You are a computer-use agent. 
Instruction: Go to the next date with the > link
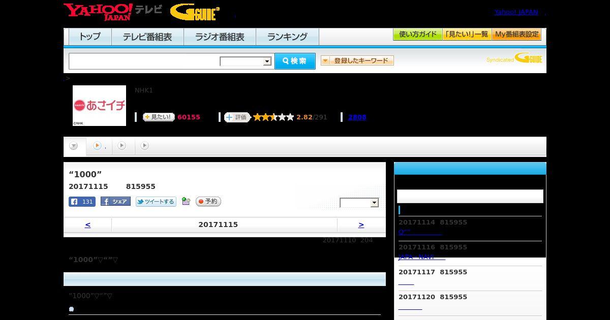pos(361,225)
